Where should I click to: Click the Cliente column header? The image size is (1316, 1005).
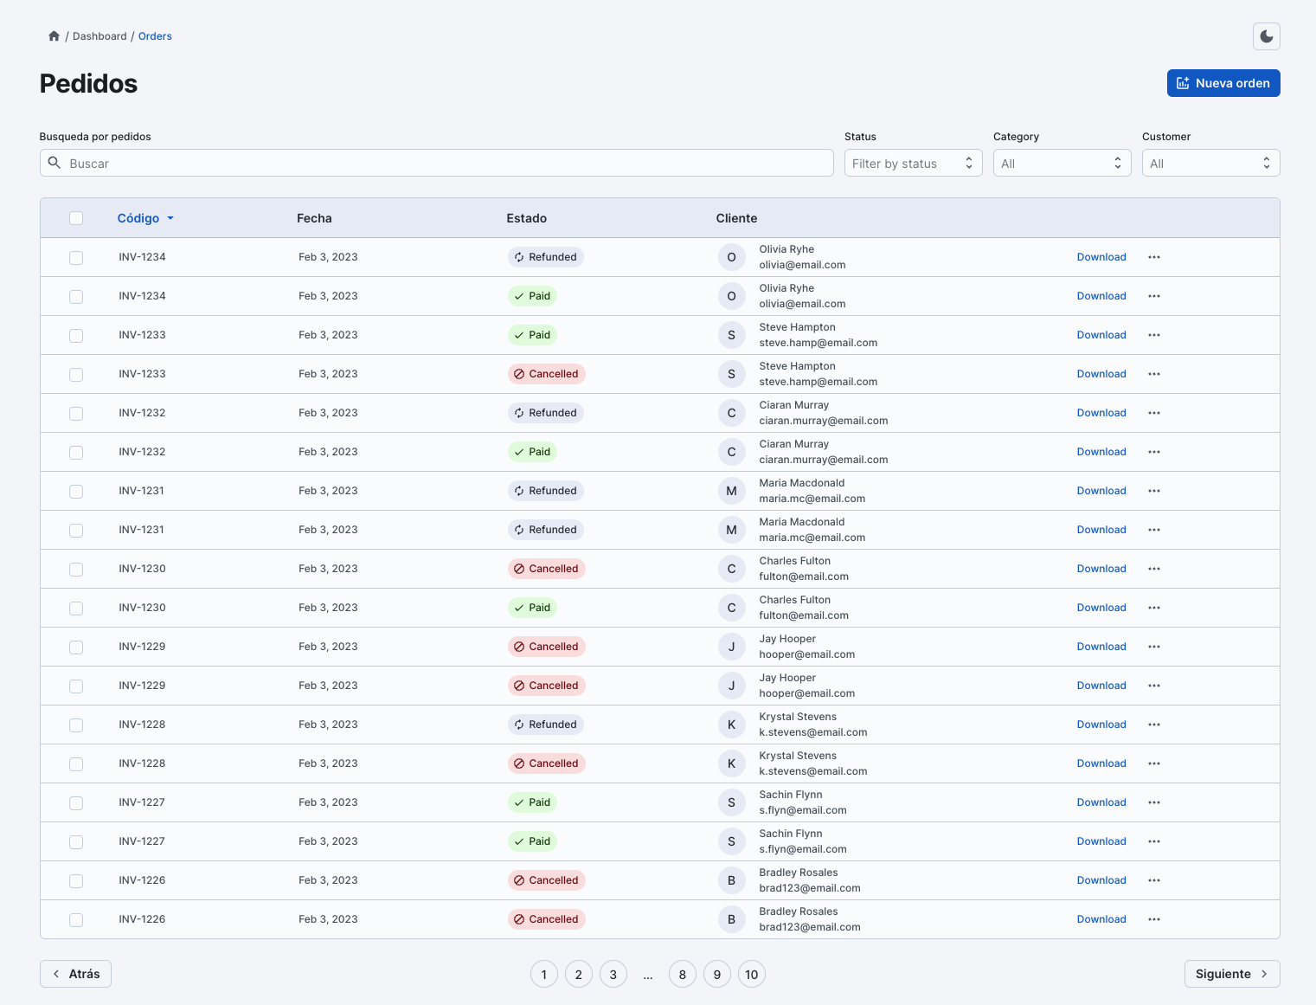tap(736, 218)
